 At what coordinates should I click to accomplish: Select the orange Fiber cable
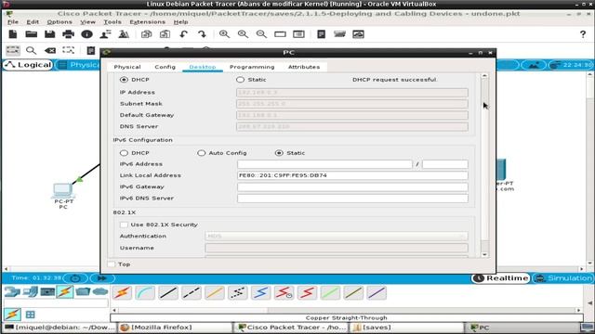(215, 293)
